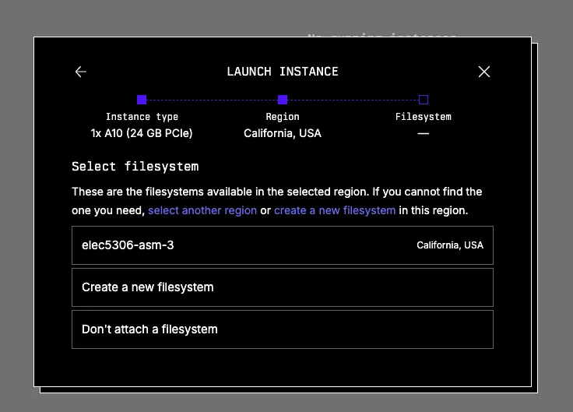The width and height of the screenshot is (573, 412).
Task: Click the Instance type step square
Action: click(142, 100)
